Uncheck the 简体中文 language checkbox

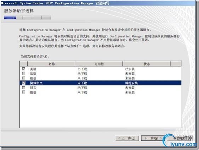[23, 83]
